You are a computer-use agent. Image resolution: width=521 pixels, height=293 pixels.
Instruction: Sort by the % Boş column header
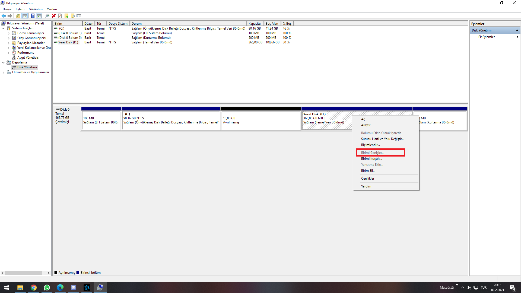click(x=287, y=24)
